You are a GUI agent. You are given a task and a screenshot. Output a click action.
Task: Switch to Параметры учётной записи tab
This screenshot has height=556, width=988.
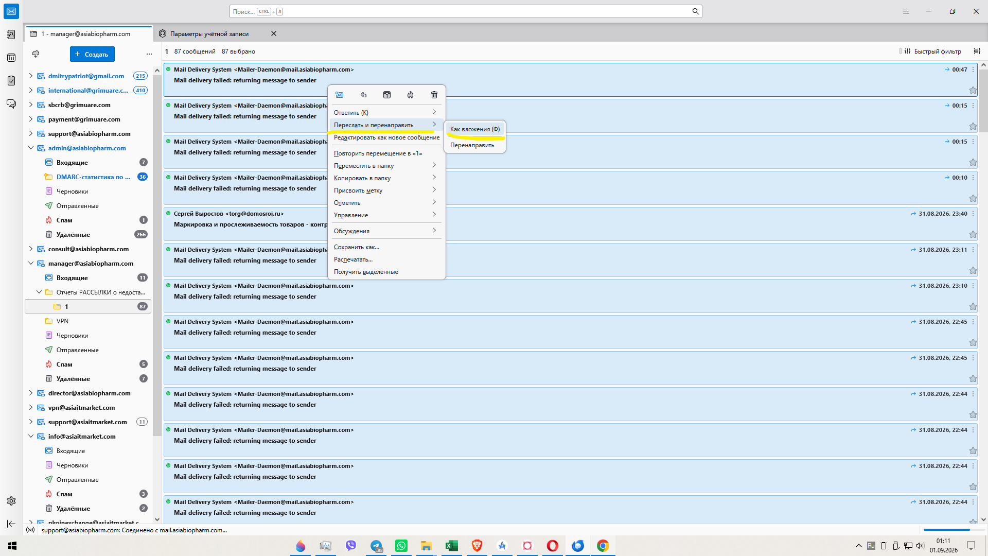(x=209, y=34)
